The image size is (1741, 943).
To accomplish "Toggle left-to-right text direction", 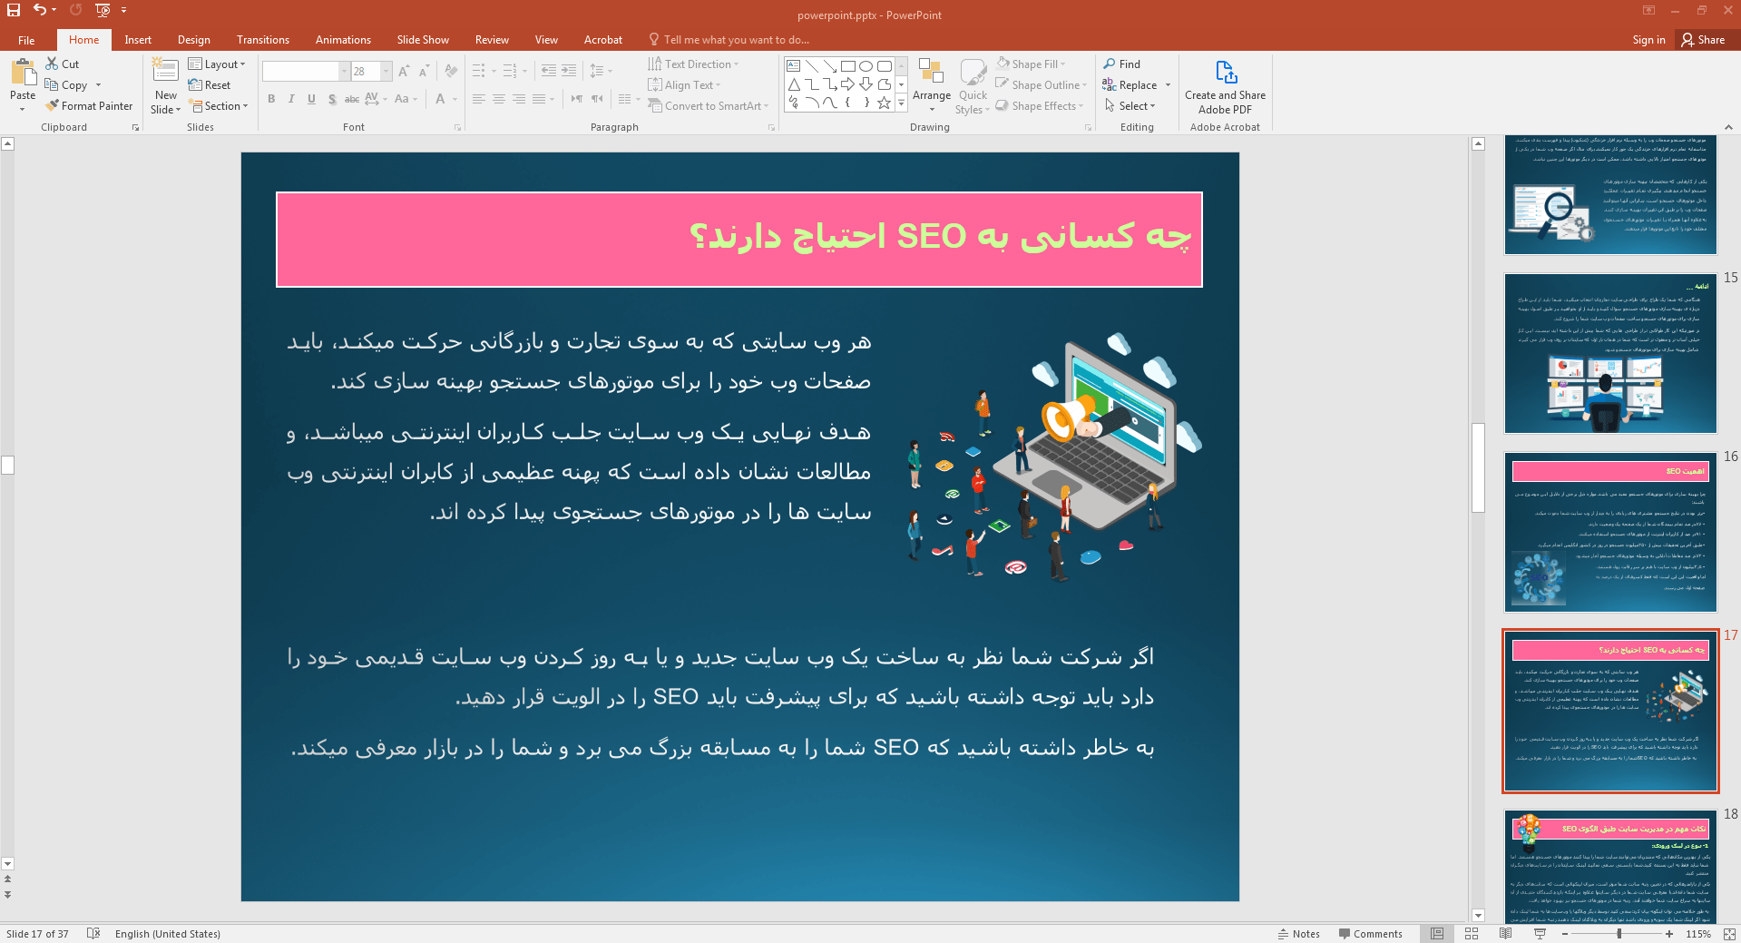I will tap(577, 99).
